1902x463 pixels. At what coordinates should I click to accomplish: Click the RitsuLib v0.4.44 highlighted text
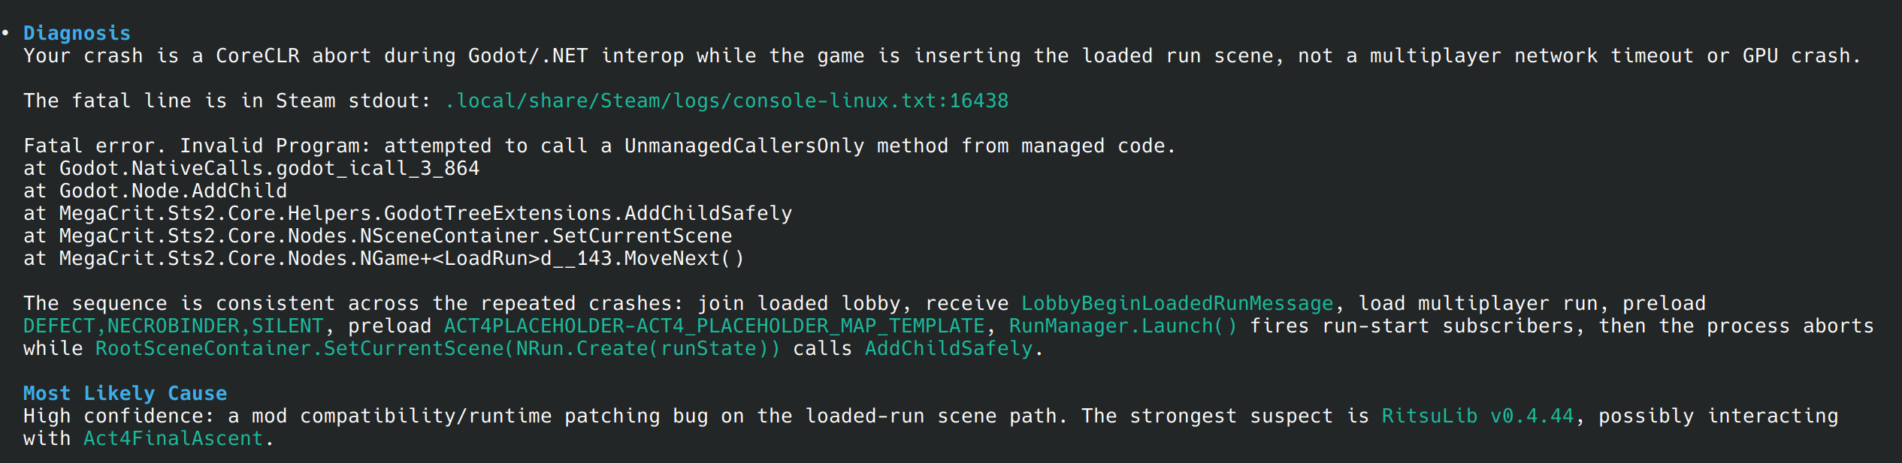coord(1477,416)
